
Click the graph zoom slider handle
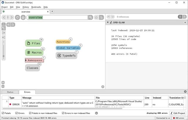(4, 56)
